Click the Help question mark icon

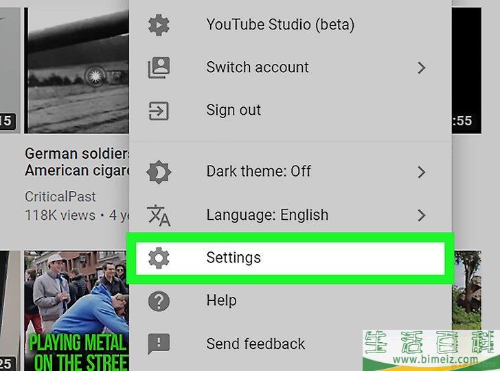point(159,301)
